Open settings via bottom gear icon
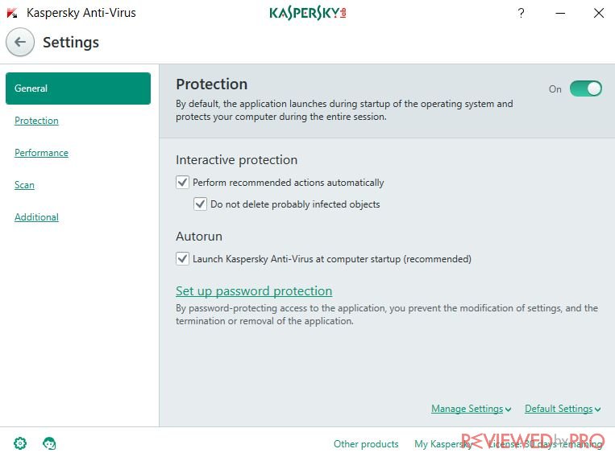 (x=20, y=443)
